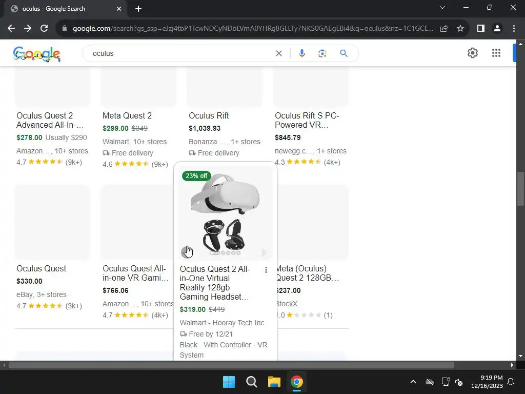Open Oculus Quest All-in-one VR Gaming listing
Screen dimensions: 525x394
pyautogui.click(x=135, y=273)
